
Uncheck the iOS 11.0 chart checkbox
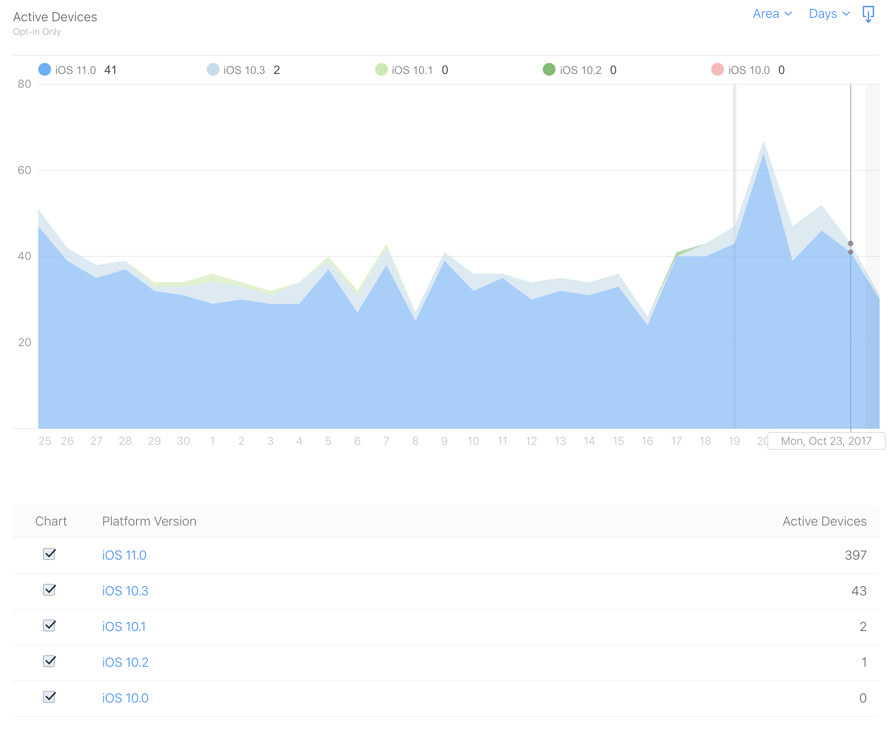coord(49,554)
